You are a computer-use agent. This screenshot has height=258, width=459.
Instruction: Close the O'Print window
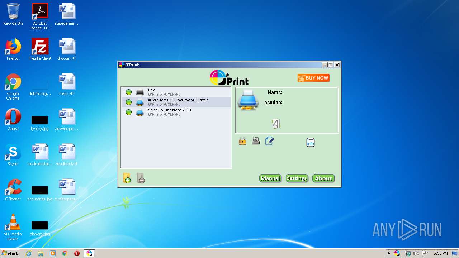tap(337, 65)
